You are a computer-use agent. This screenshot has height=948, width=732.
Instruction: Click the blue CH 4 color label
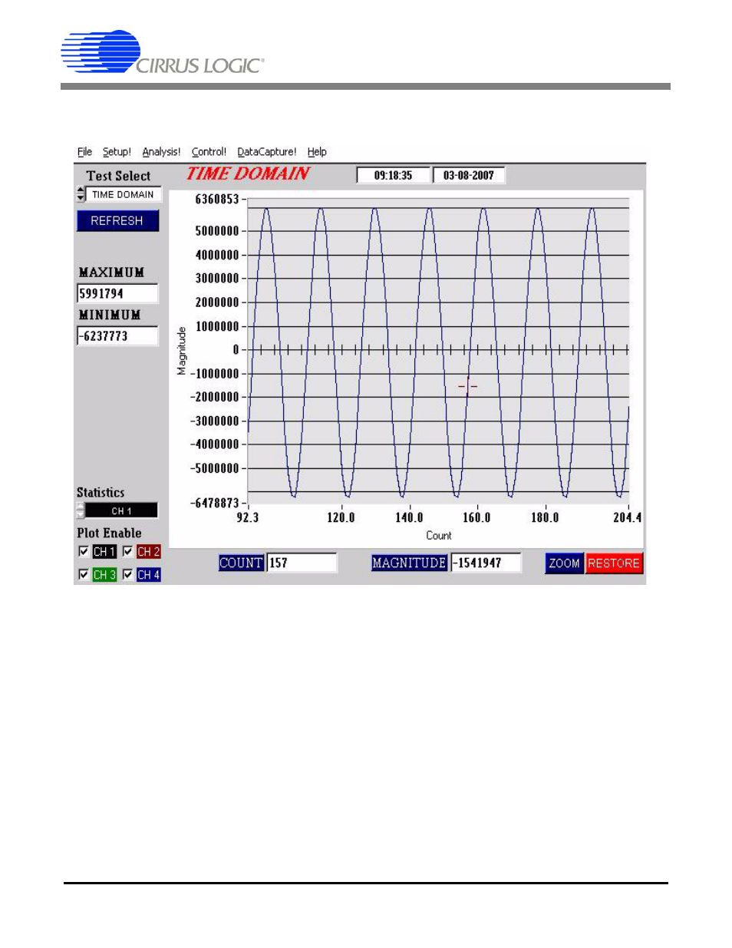point(148,575)
